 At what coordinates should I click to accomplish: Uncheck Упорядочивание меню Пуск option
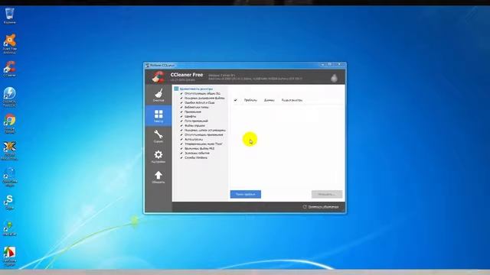(181, 144)
